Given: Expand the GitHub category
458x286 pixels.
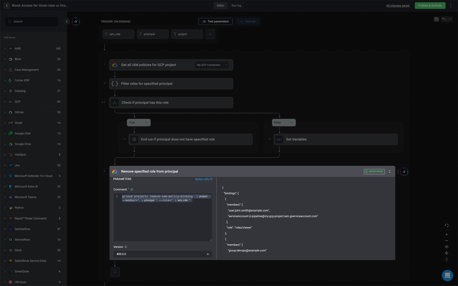Looking at the screenshot, I should tap(5, 112).
